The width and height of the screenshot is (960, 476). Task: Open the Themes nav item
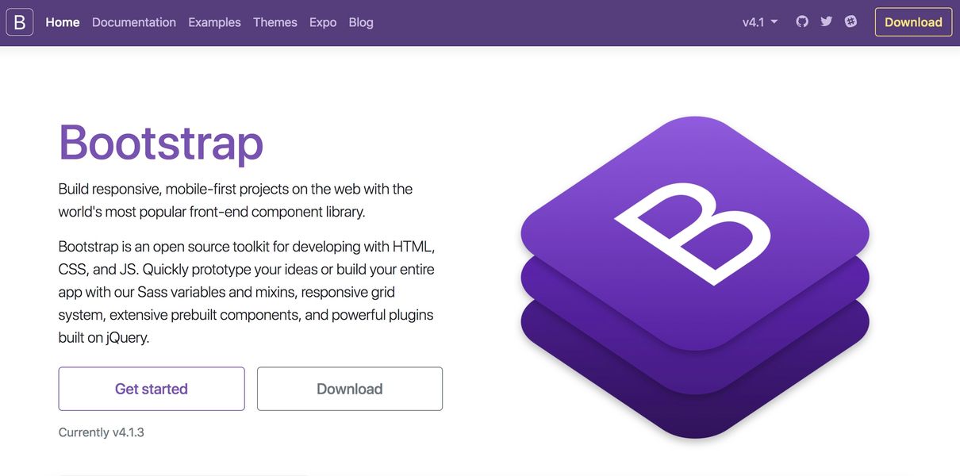pyautogui.click(x=275, y=22)
